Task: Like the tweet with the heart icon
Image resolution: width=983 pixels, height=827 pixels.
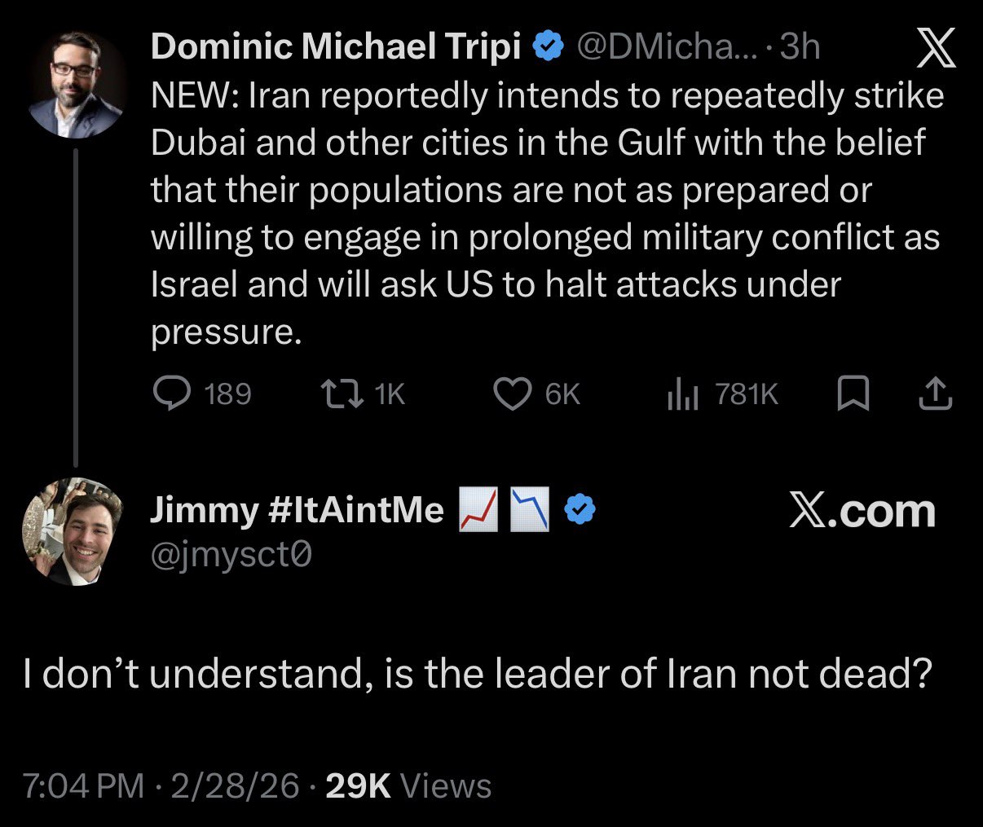Action: pyautogui.click(x=513, y=394)
